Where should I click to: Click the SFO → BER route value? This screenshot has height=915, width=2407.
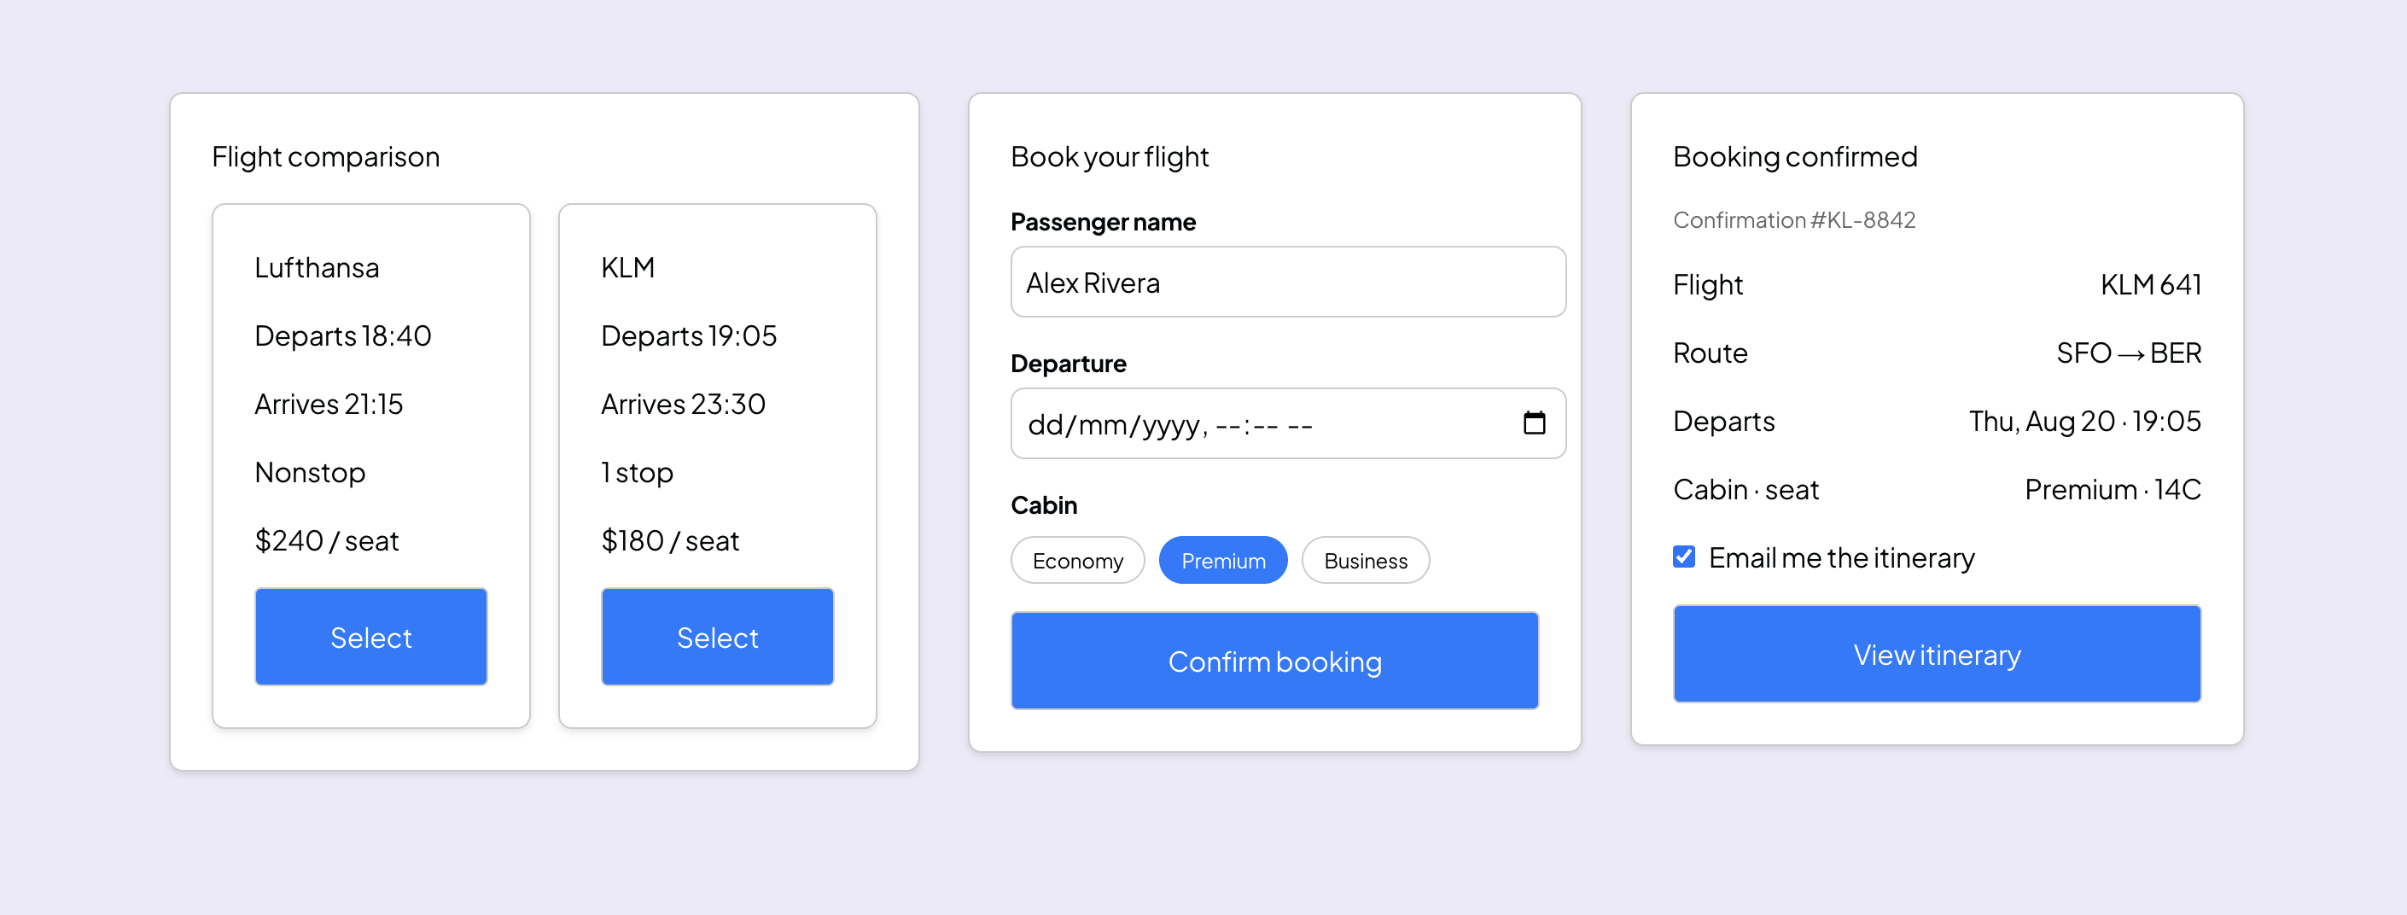pos(2130,353)
